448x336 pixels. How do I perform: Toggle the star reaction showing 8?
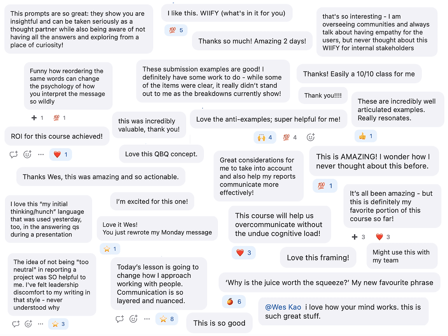click(167, 319)
